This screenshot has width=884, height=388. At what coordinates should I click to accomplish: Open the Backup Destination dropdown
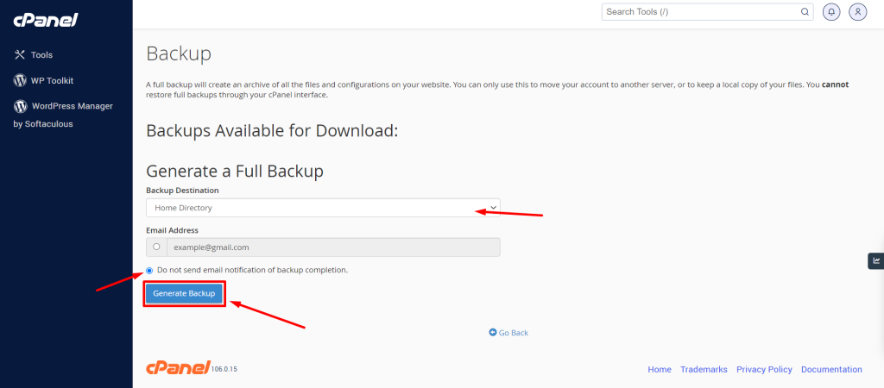(x=323, y=208)
